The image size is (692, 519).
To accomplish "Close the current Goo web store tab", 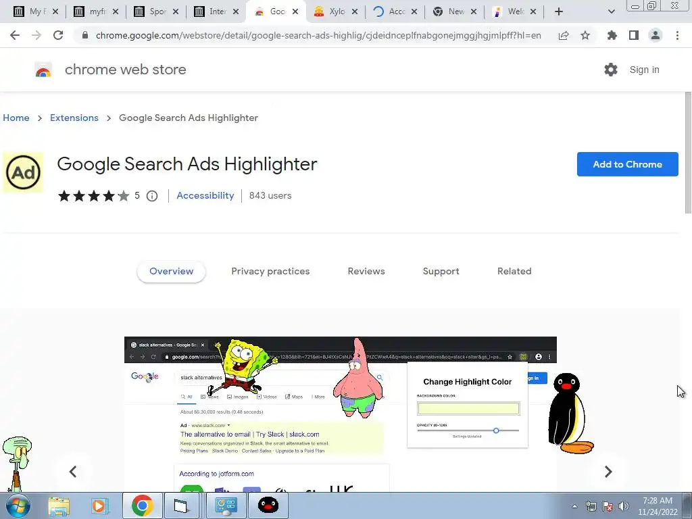I will [x=295, y=11].
